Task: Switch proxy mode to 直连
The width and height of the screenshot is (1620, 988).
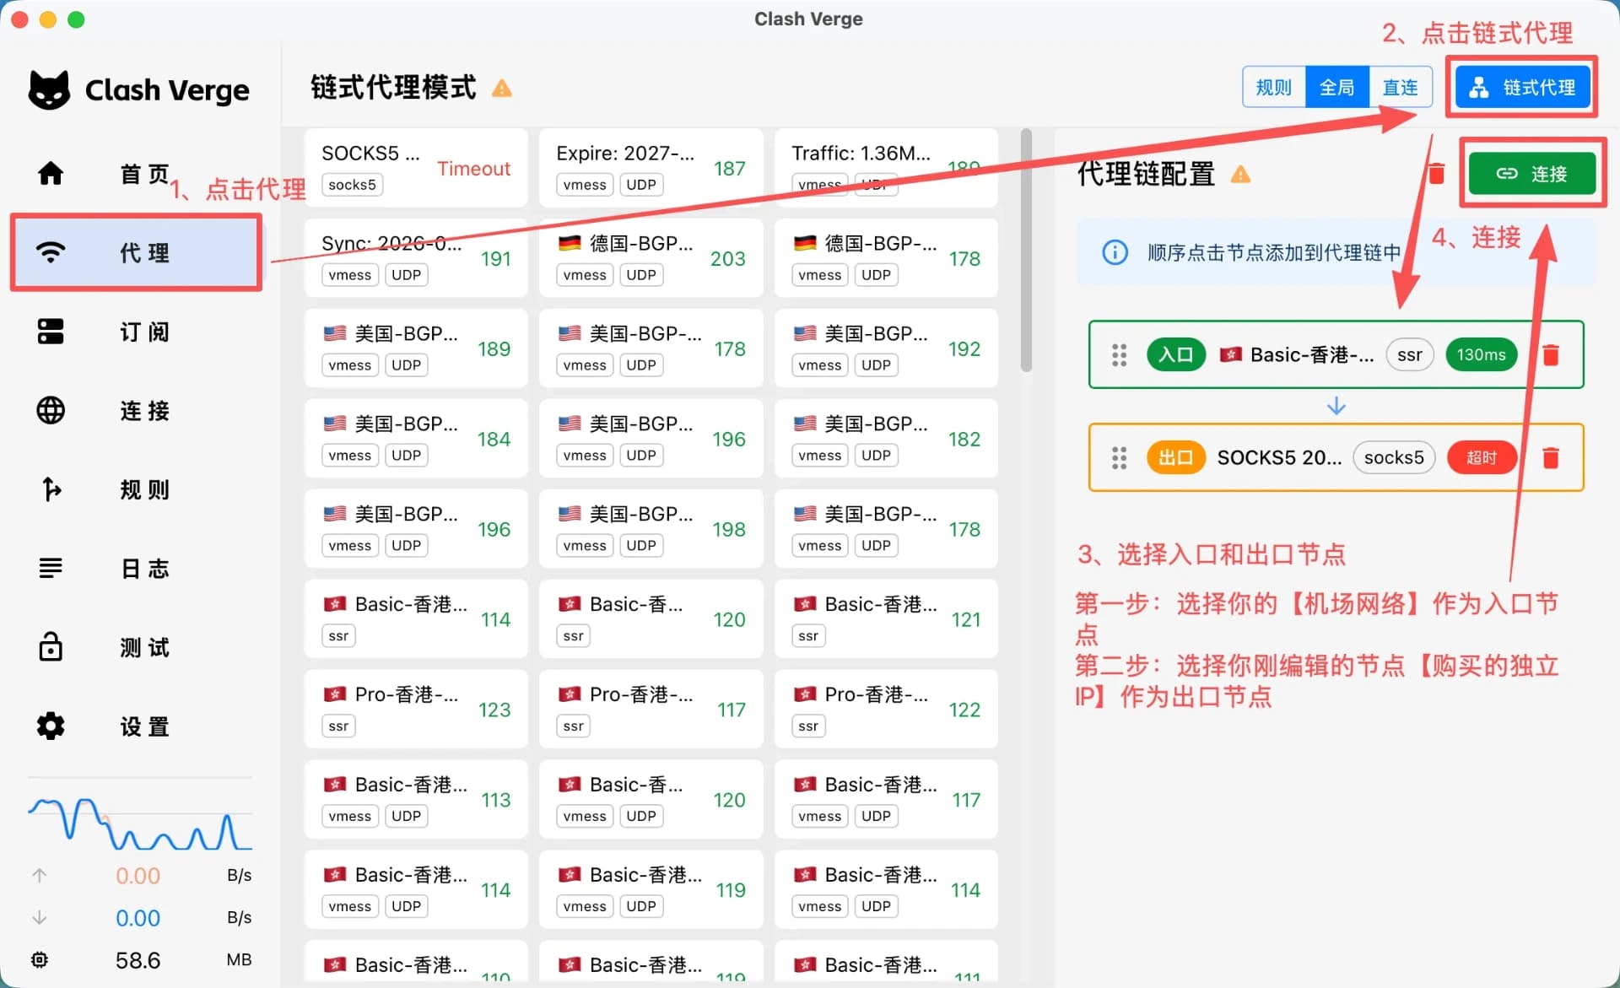Action: tap(1400, 87)
